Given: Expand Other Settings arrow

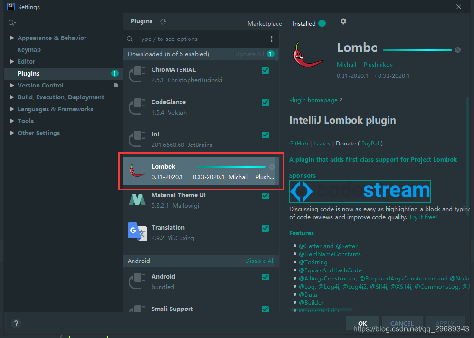Looking at the screenshot, I should tap(12, 133).
